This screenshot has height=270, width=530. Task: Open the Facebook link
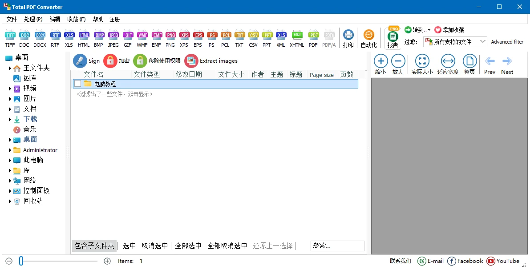(x=465, y=261)
